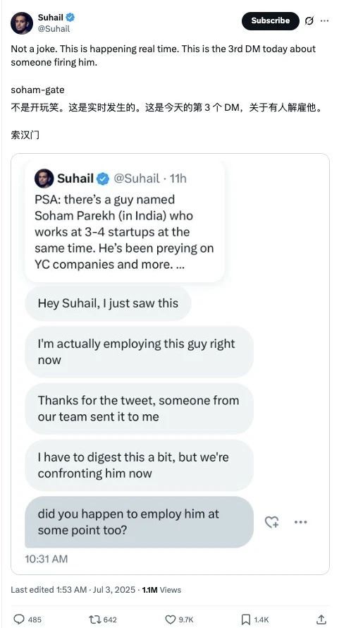Share the post via upload icon
The height and width of the screenshot is (628, 339).
(x=321, y=619)
